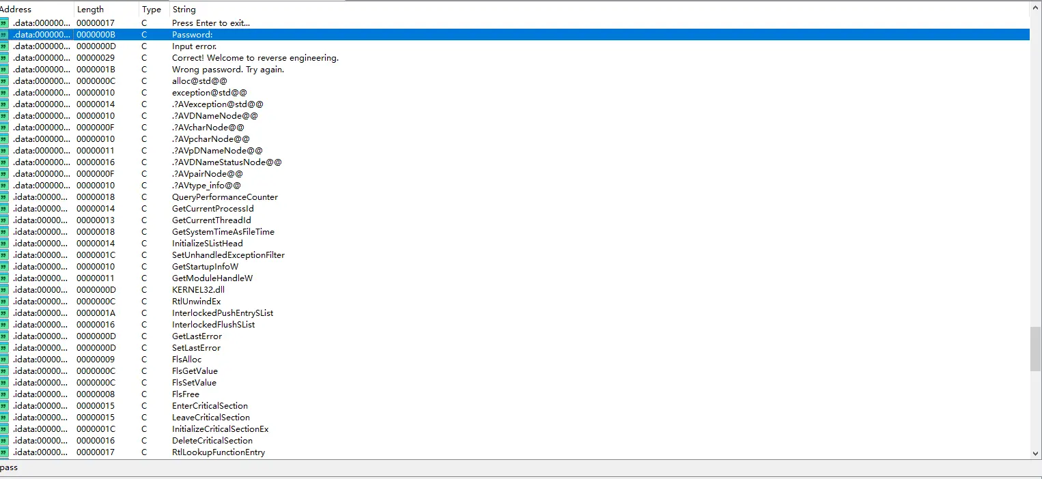The height and width of the screenshot is (479, 1042).
Task: Select the 'RtlLookupFunctionEntry' string
Action: point(219,452)
